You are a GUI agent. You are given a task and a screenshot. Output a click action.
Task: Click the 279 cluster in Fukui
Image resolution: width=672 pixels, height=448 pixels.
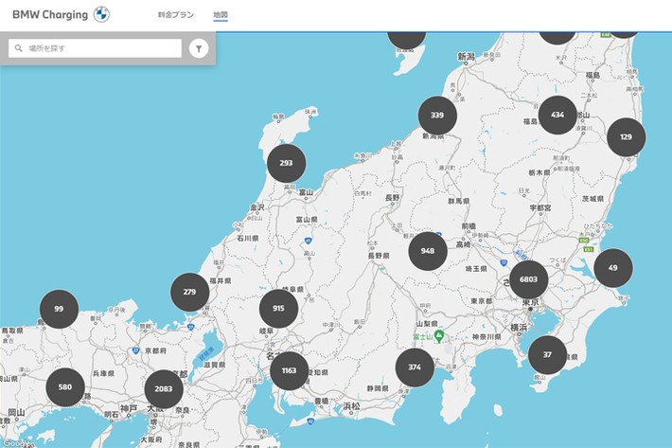point(190,292)
